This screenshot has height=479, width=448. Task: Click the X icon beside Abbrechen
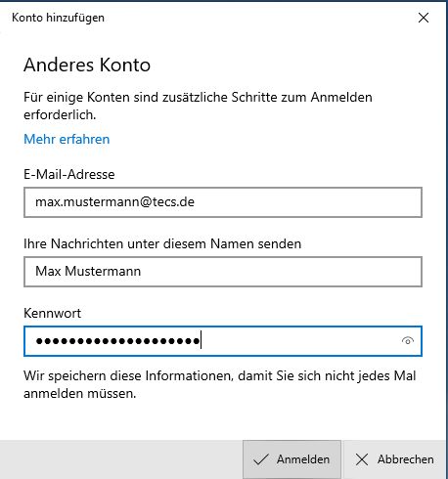tap(362, 459)
